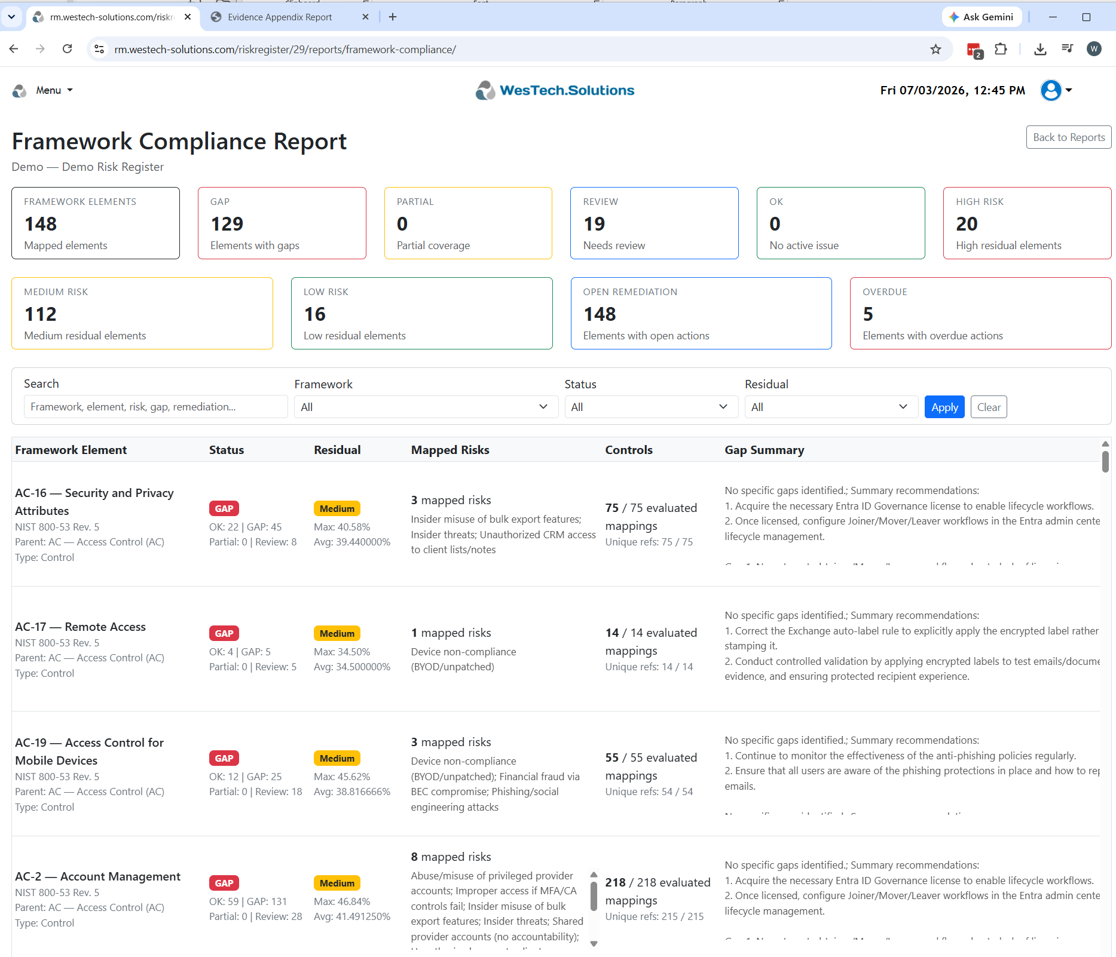The image size is (1116, 957).
Task: Click the WesTech.Solutions logo
Action: coord(555,90)
